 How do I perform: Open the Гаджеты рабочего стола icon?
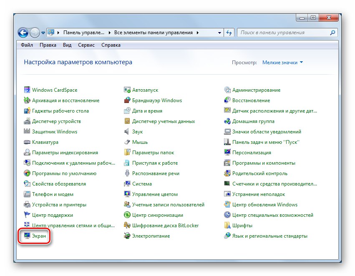(27, 110)
